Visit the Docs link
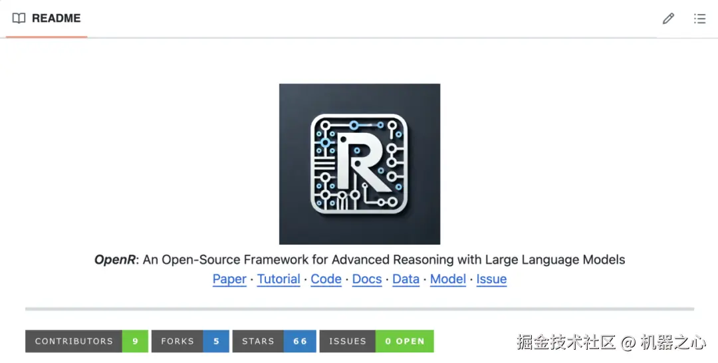718x363 pixels. click(367, 279)
